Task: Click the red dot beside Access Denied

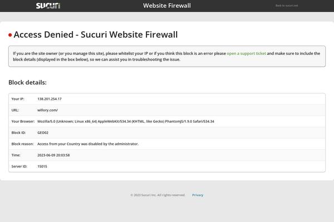Action: [x=10, y=35]
